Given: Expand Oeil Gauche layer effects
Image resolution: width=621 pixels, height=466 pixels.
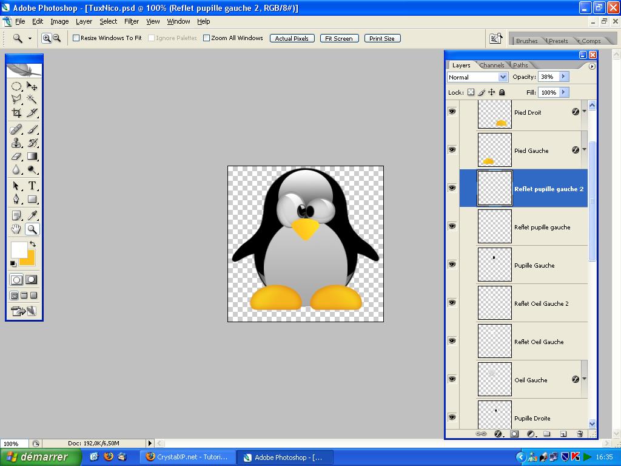Looking at the screenshot, I should (584, 379).
